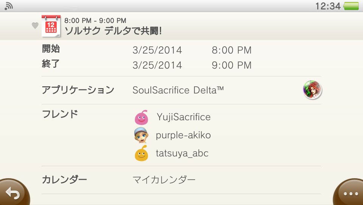Select the tatsuya_abc friend entry
This screenshot has width=363, height=205.
[x=182, y=153]
